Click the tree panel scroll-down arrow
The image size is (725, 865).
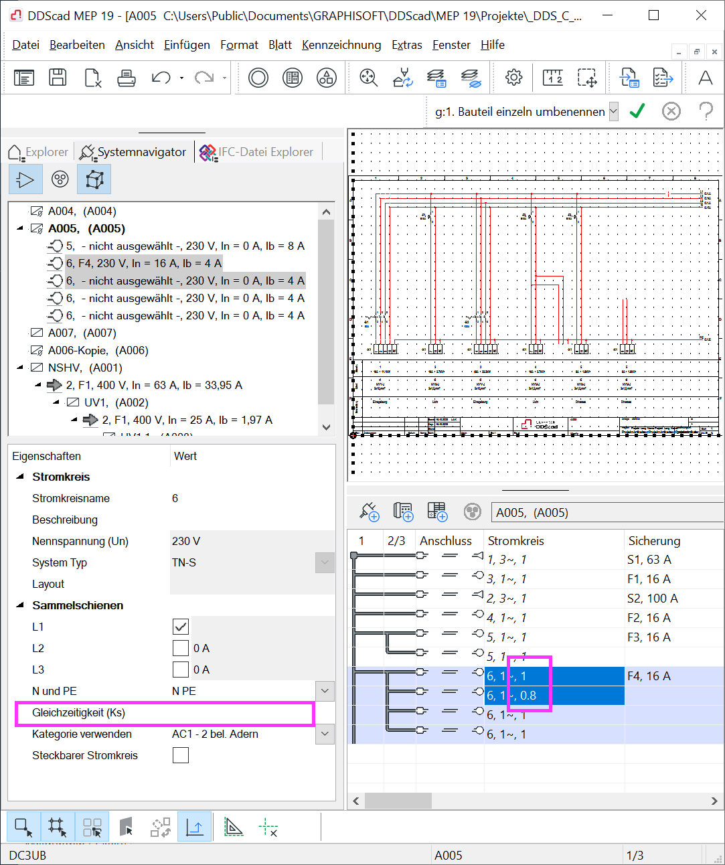(x=326, y=426)
